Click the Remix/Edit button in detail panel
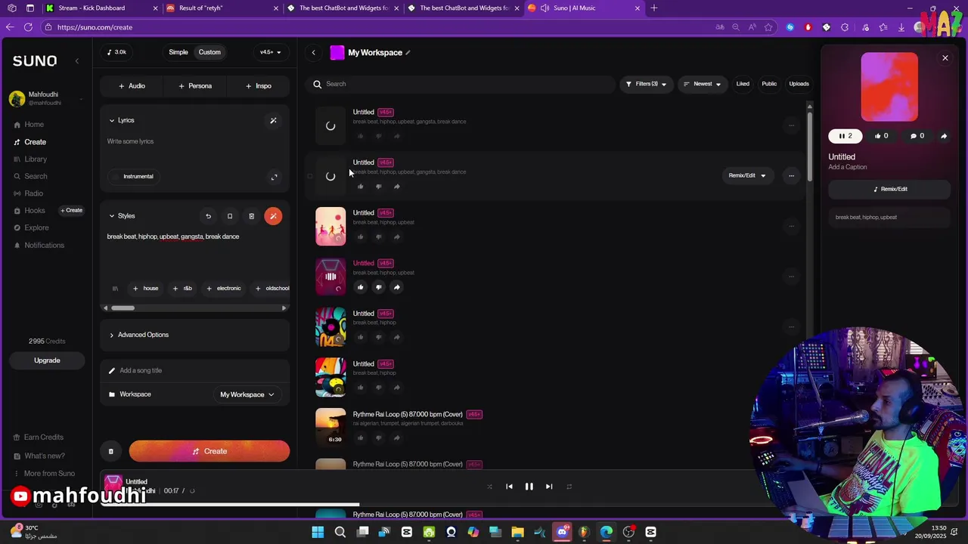Image resolution: width=968 pixels, height=544 pixels. pyautogui.click(x=889, y=189)
